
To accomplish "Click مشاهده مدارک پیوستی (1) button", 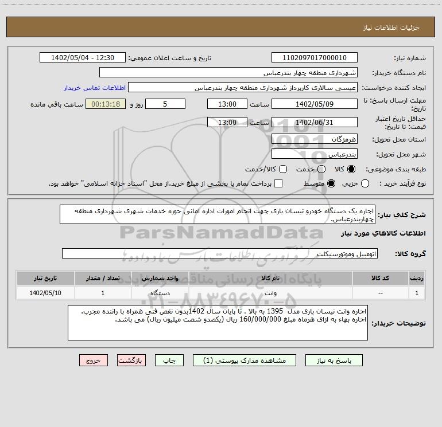I will [245, 361].
